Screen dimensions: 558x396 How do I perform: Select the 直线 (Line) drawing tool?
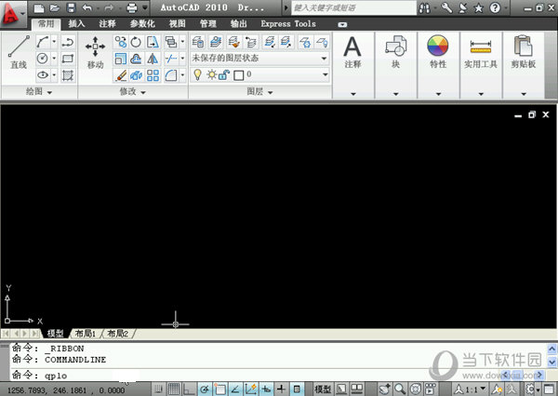18,51
